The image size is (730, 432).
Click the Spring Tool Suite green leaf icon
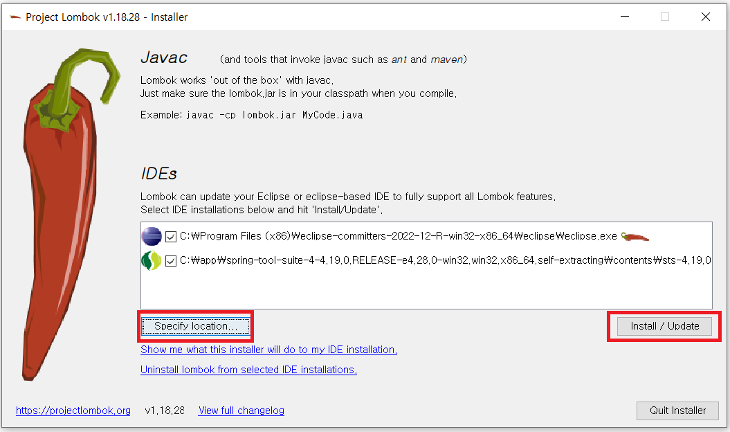152,260
